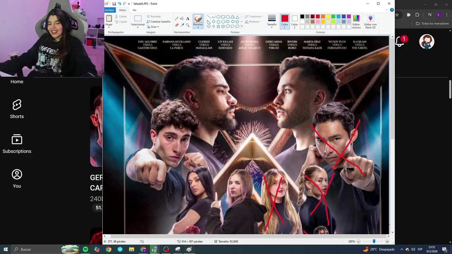This screenshot has height=254, width=452.
Task: Select Color 2 swatch button
Action: tap(295, 22)
